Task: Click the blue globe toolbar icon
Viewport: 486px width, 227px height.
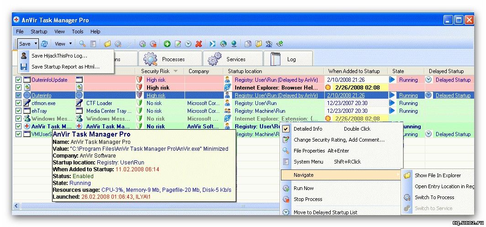Action: point(234,44)
